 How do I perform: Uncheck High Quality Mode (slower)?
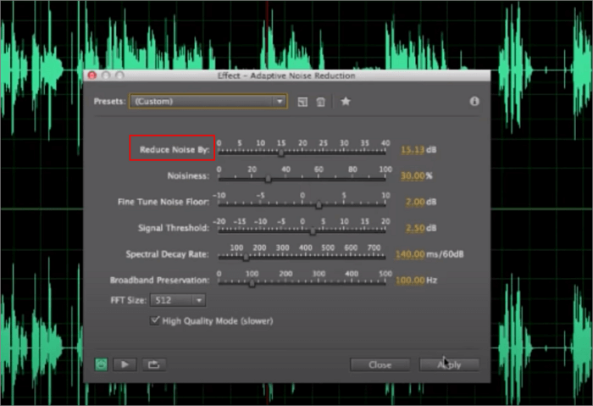pos(155,320)
